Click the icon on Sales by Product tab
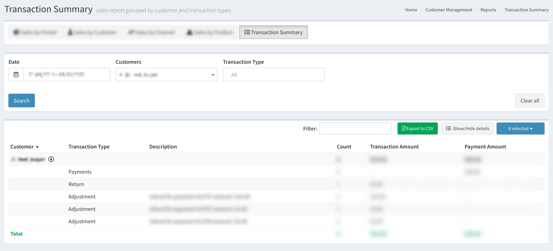Screen dimensions: 553x251 [x=189, y=32]
